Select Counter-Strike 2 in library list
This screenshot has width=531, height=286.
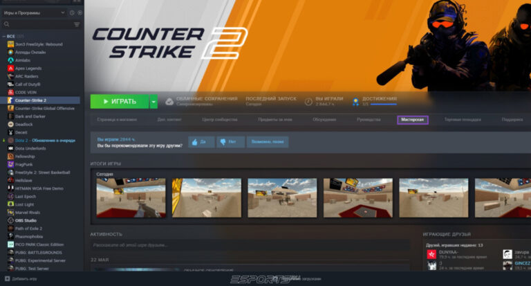[x=40, y=100]
